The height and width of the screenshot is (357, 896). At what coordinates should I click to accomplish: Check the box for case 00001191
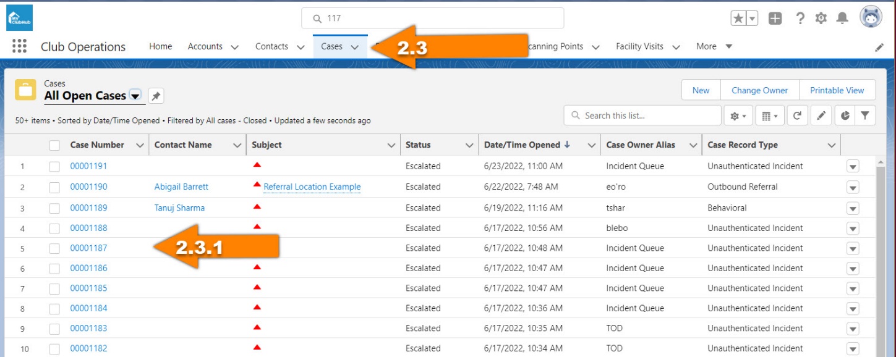click(54, 166)
